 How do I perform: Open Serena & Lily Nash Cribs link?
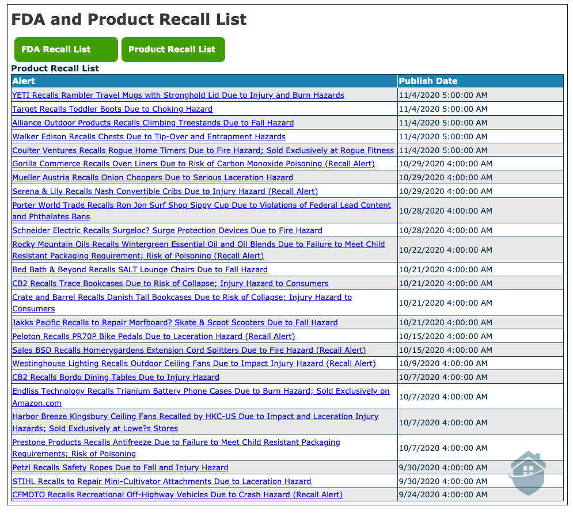[165, 192]
